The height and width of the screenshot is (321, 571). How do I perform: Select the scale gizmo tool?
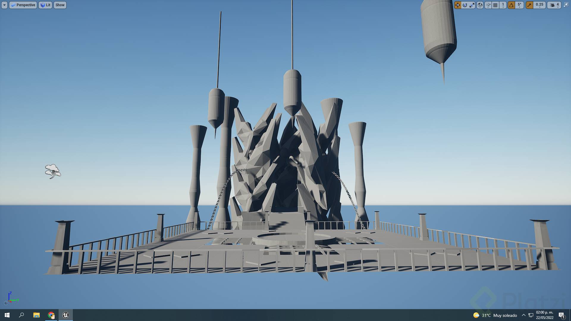pos(472,5)
